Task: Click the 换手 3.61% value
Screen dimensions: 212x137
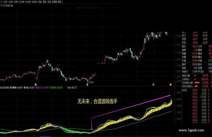Action: (x=195, y=64)
